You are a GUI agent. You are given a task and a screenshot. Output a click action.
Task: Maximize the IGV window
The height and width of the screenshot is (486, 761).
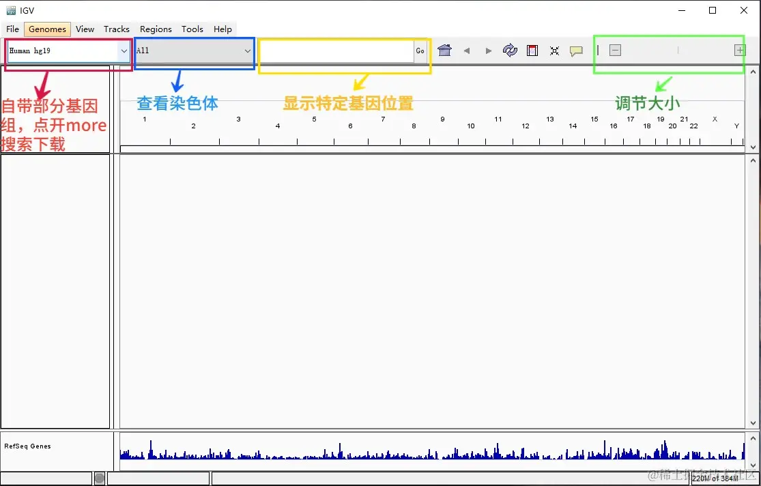coord(713,10)
